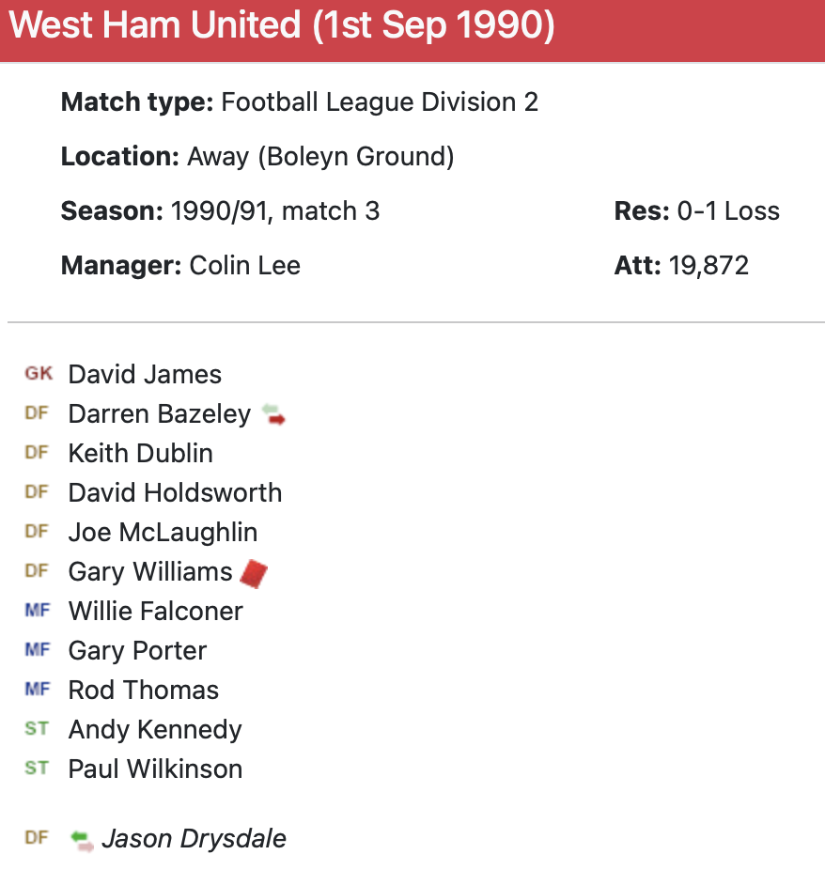Select Rod Thomas from the lineup
825x870 pixels.
[x=144, y=690]
